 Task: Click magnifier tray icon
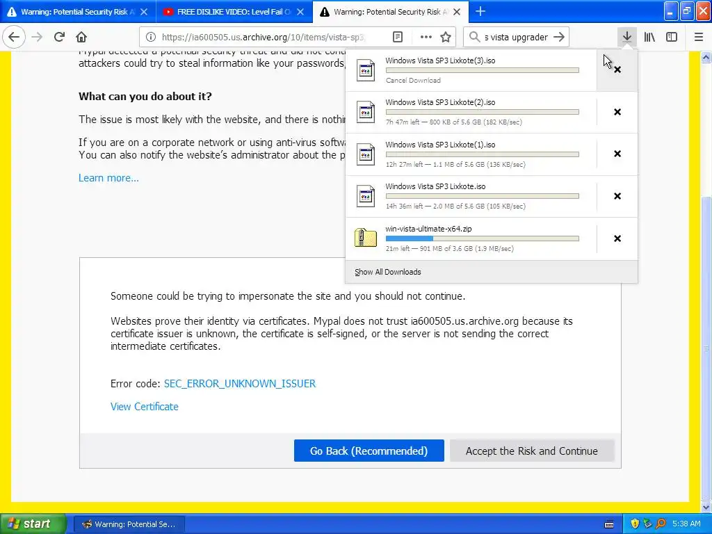661,524
